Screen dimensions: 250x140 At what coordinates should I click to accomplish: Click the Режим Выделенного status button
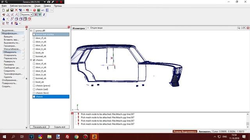tap(185, 131)
